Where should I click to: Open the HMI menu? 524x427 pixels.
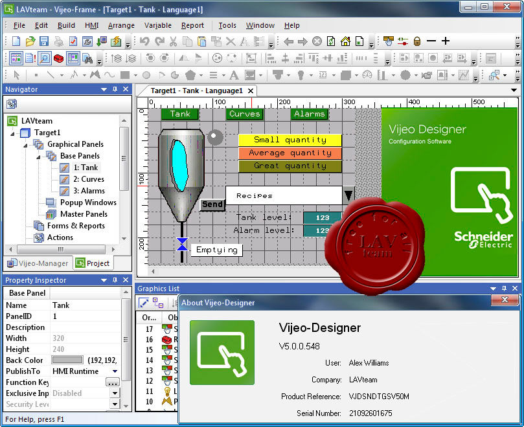click(91, 25)
